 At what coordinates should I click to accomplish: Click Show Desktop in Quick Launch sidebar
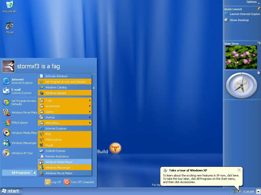(x=237, y=20)
